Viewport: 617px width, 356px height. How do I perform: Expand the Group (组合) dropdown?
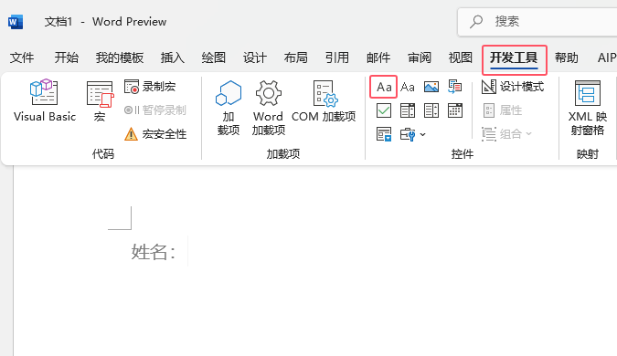pyautogui.click(x=506, y=134)
